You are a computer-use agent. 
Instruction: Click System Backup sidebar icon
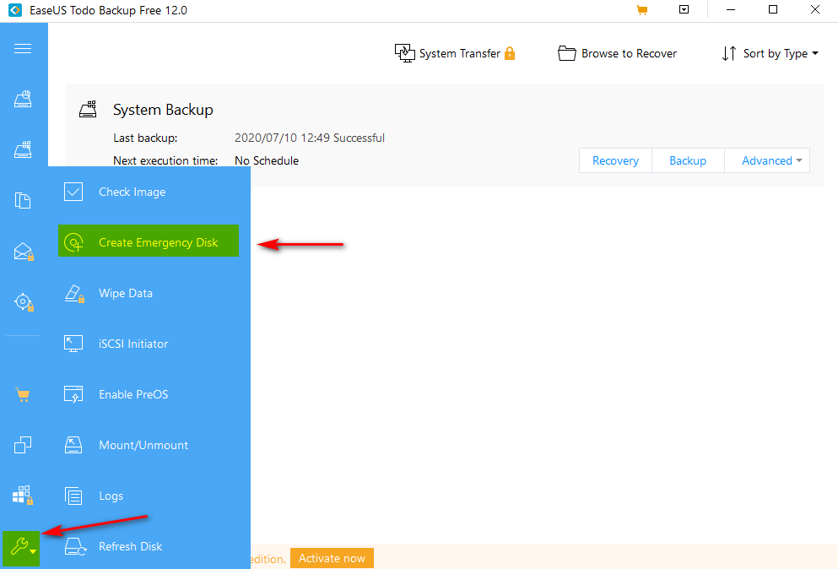point(23,149)
